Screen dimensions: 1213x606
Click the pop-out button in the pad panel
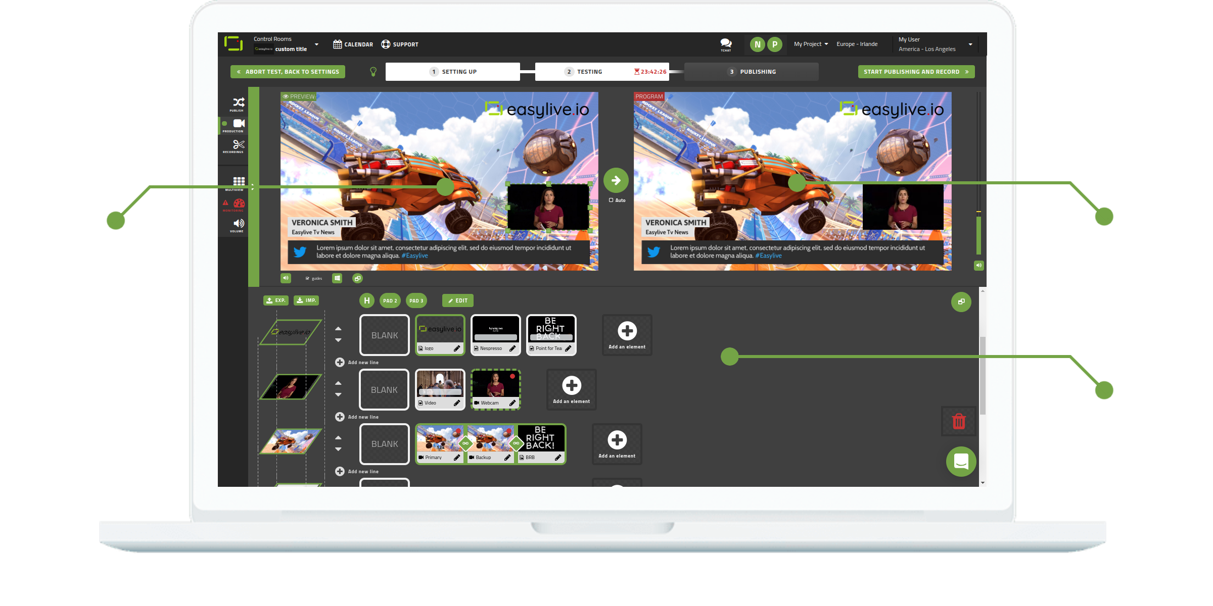click(x=961, y=301)
